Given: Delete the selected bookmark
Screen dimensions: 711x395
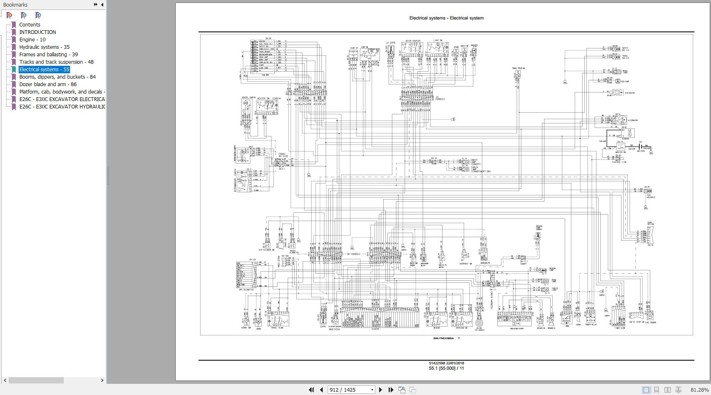Looking at the screenshot, I should point(9,15).
